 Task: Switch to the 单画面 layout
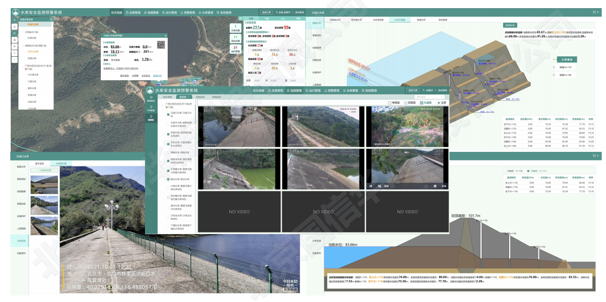pos(394,103)
